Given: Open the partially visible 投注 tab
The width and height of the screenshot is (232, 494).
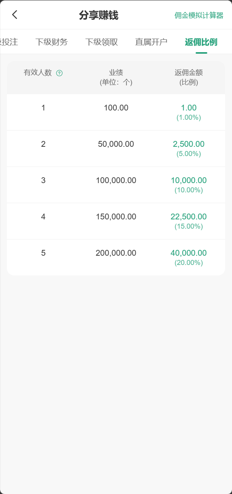Looking at the screenshot, I should (x=9, y=42).
